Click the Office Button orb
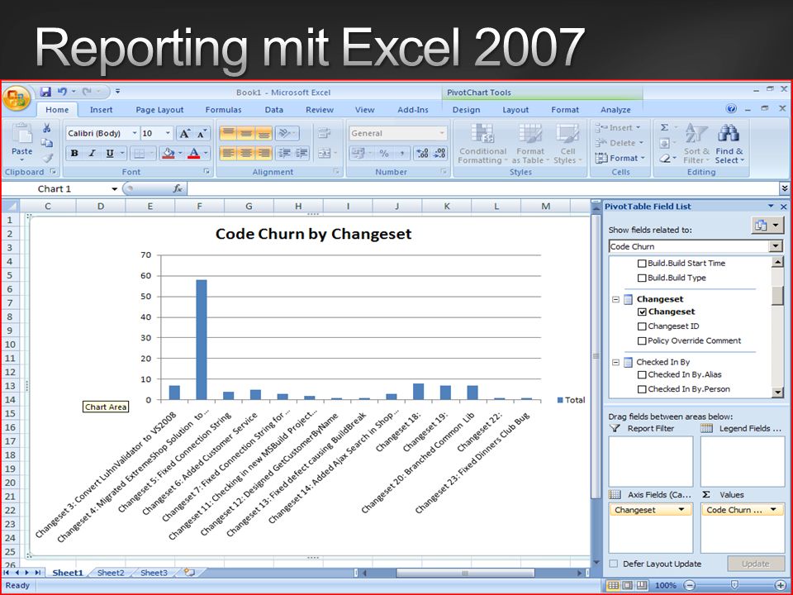This screenshot has height=595, width=793. click(x=17, y=98)
